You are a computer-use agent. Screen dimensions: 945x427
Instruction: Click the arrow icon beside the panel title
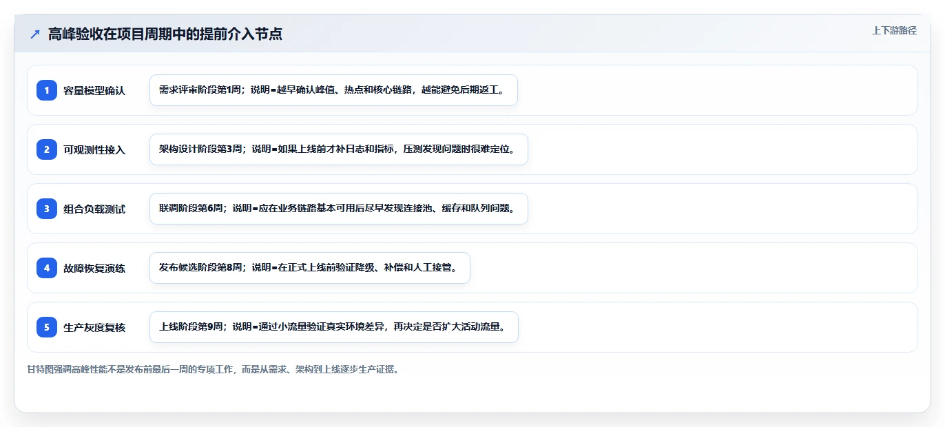(35, 34)
